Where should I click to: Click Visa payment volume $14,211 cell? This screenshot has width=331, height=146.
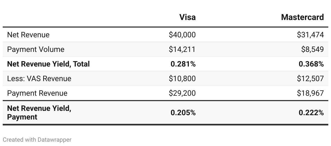coord(182,49)
